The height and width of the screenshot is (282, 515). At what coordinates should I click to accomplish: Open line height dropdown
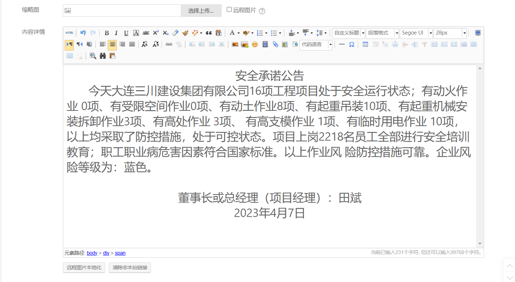326,33
